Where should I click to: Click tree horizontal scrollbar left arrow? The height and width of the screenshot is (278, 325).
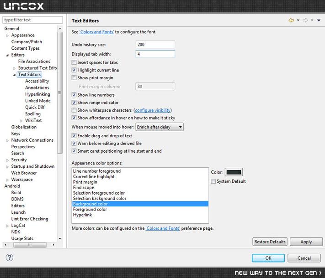(5, 245)
